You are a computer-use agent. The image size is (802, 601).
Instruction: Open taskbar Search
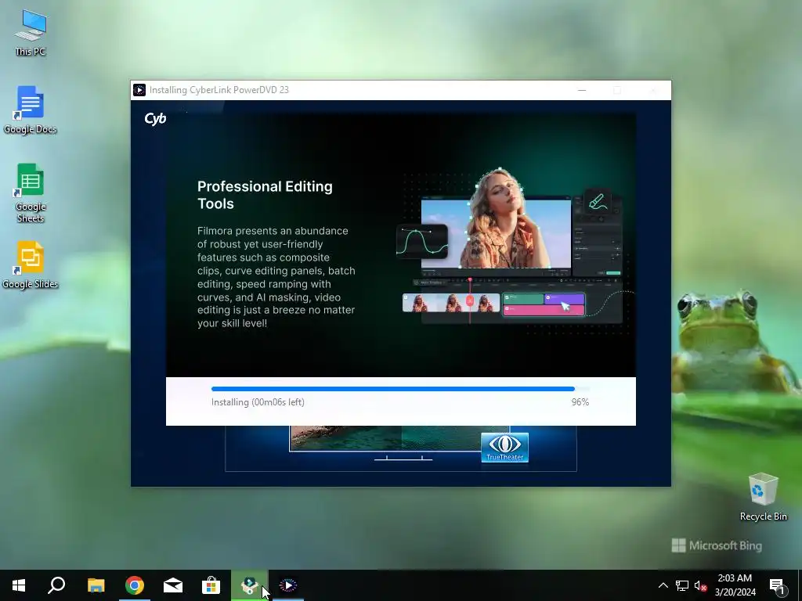point(56,585)
